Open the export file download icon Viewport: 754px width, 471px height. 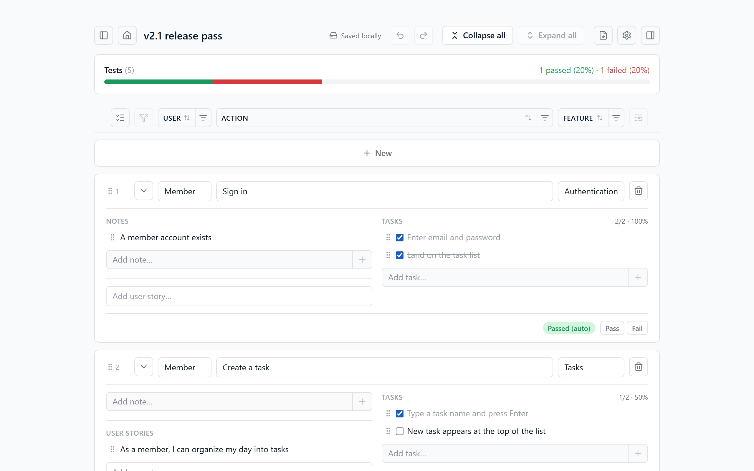[603, 36]
